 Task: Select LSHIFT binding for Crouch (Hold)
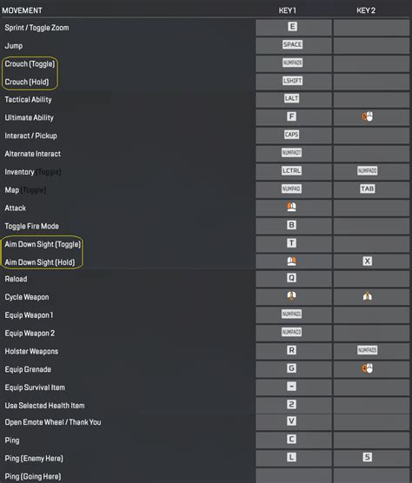point(292,81)
